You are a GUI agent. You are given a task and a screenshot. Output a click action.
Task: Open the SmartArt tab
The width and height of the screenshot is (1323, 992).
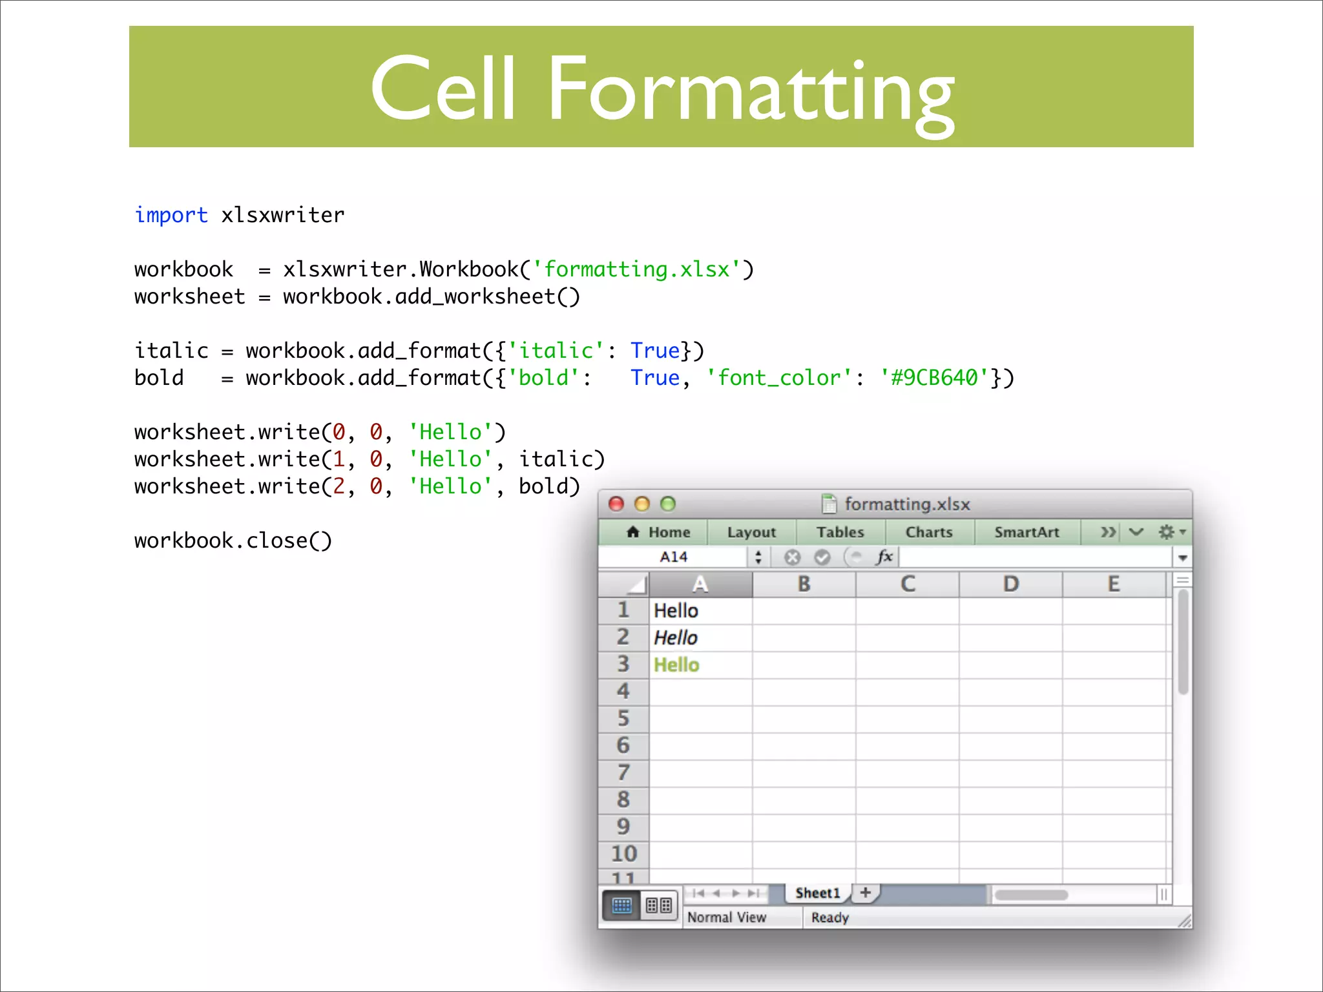pos(1026,532)
